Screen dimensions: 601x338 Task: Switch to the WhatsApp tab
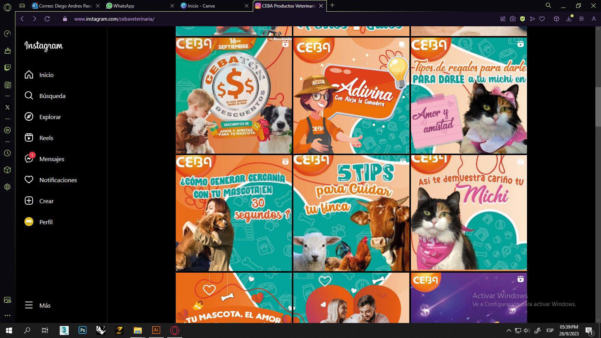pyautogui.click(x=140, y=6)
